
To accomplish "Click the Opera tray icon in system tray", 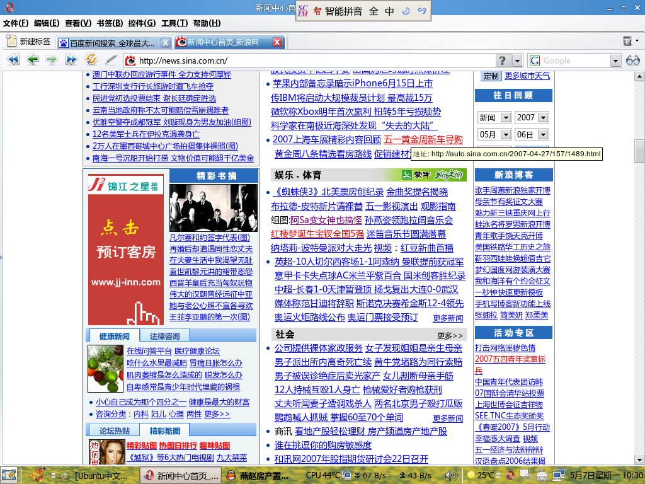I will click(510, 475).
